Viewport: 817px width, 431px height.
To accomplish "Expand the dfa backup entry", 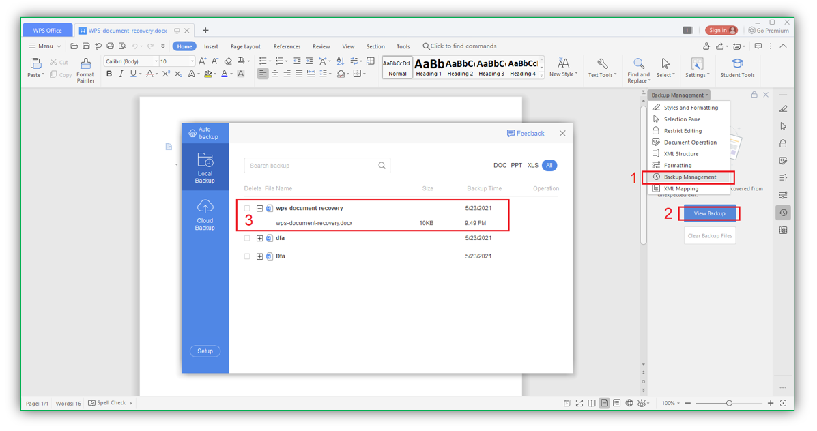I will coord(259,237).
